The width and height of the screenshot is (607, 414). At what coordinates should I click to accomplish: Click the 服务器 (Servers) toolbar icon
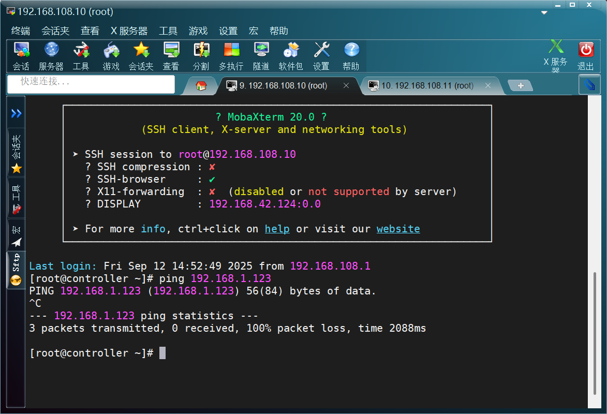(x=51, y=56)
